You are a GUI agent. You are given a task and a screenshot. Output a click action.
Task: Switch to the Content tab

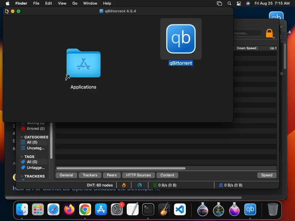(167, 175)
